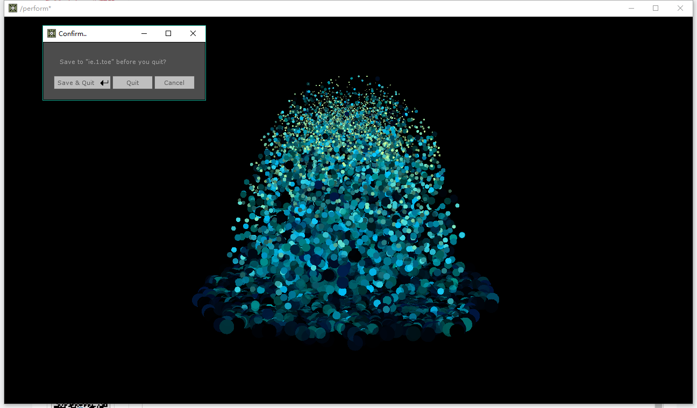
Task: Close the perform window with its X
Action: point(680,8)
